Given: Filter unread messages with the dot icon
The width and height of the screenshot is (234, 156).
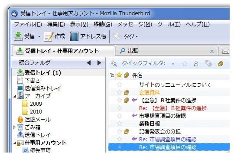Looking at the screenshot, I should 173,64.
